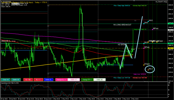
Task: Click the SL + 1 button
Action: pos(38,80)
